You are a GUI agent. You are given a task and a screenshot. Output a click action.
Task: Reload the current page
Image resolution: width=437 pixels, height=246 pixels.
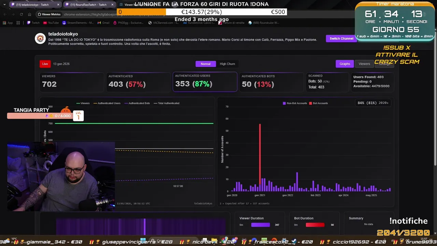pyautogui.click(x=21, y=14)
